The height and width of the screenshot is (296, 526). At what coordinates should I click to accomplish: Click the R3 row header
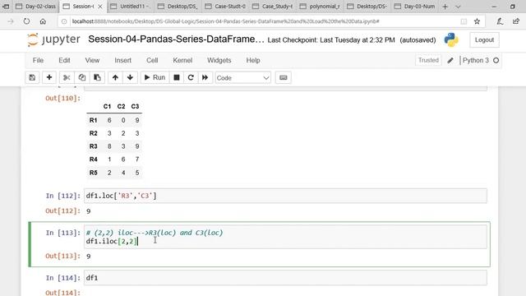coord(93,146)
